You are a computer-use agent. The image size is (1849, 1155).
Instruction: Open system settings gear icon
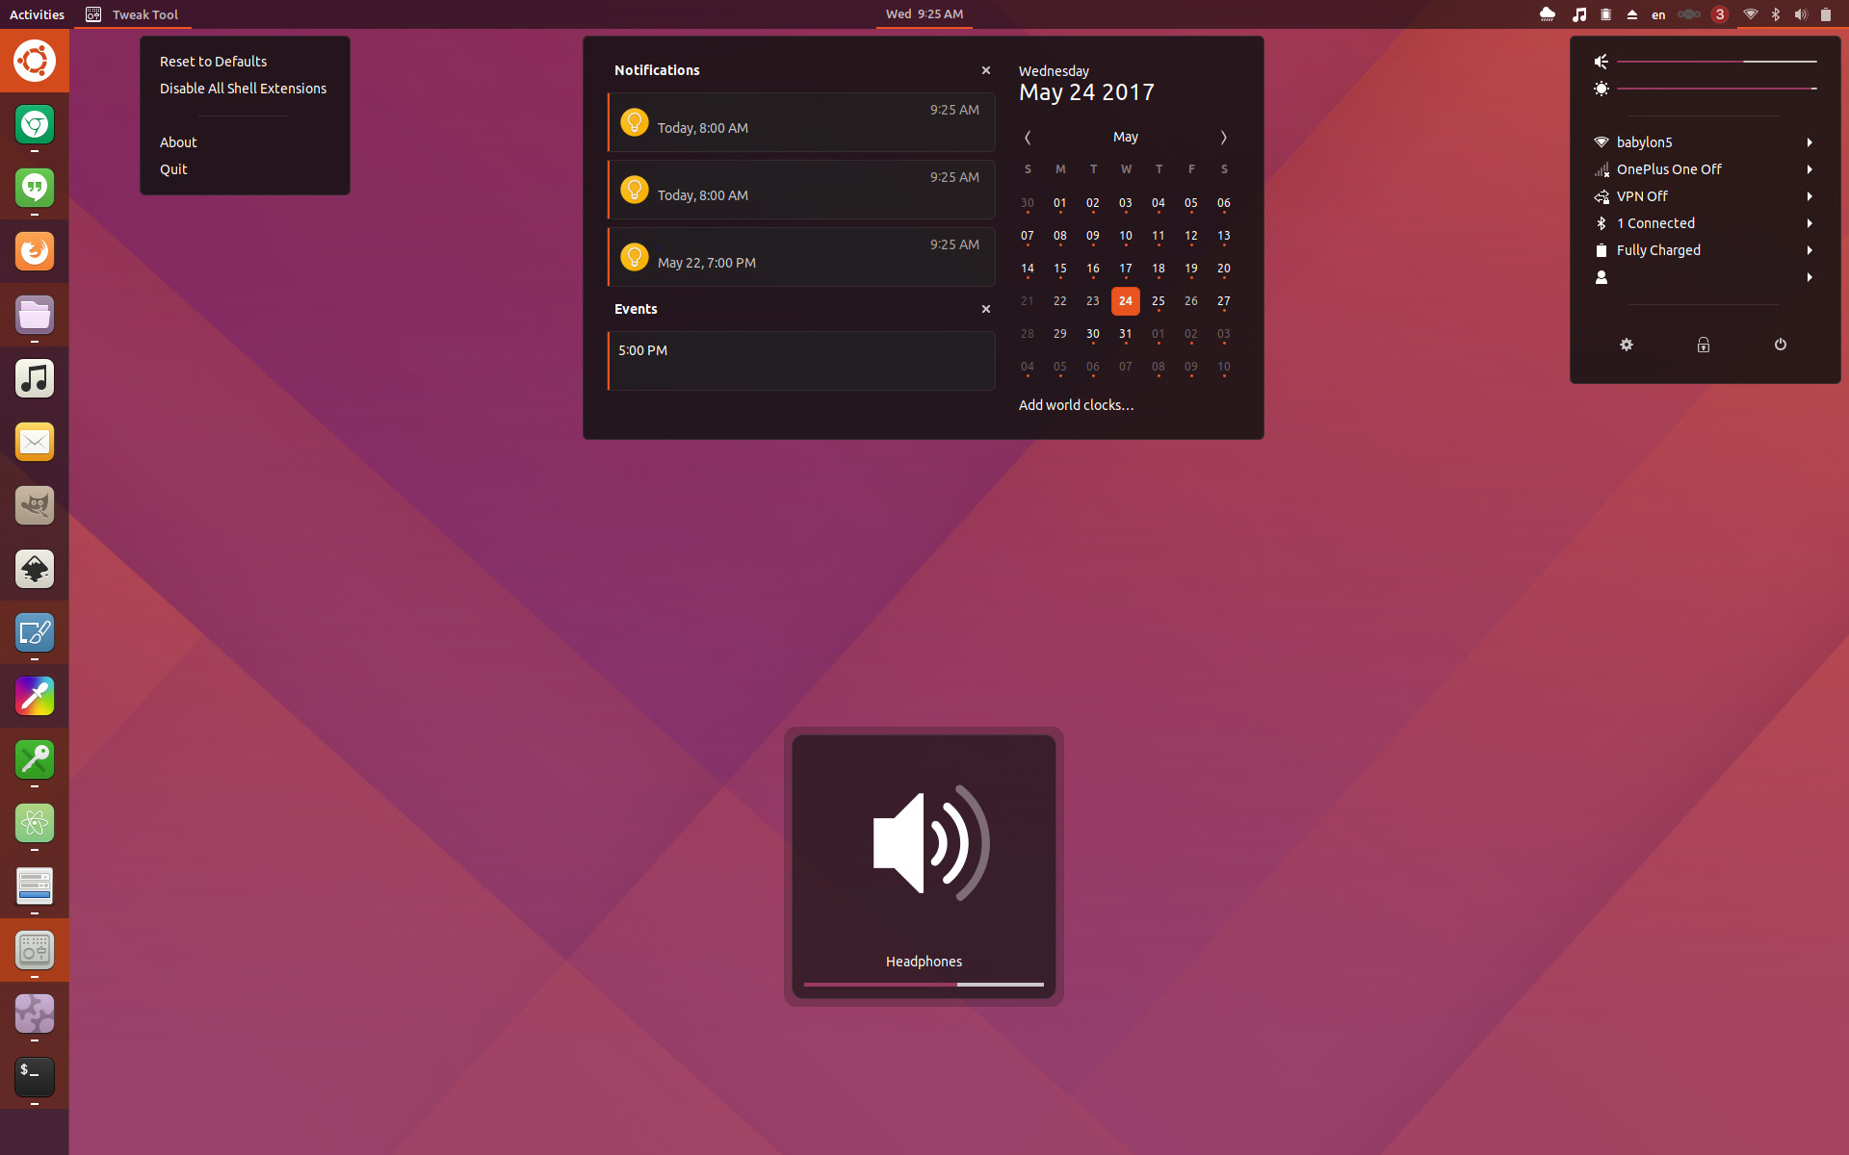pyautogui.click(x=1627, y=345)
